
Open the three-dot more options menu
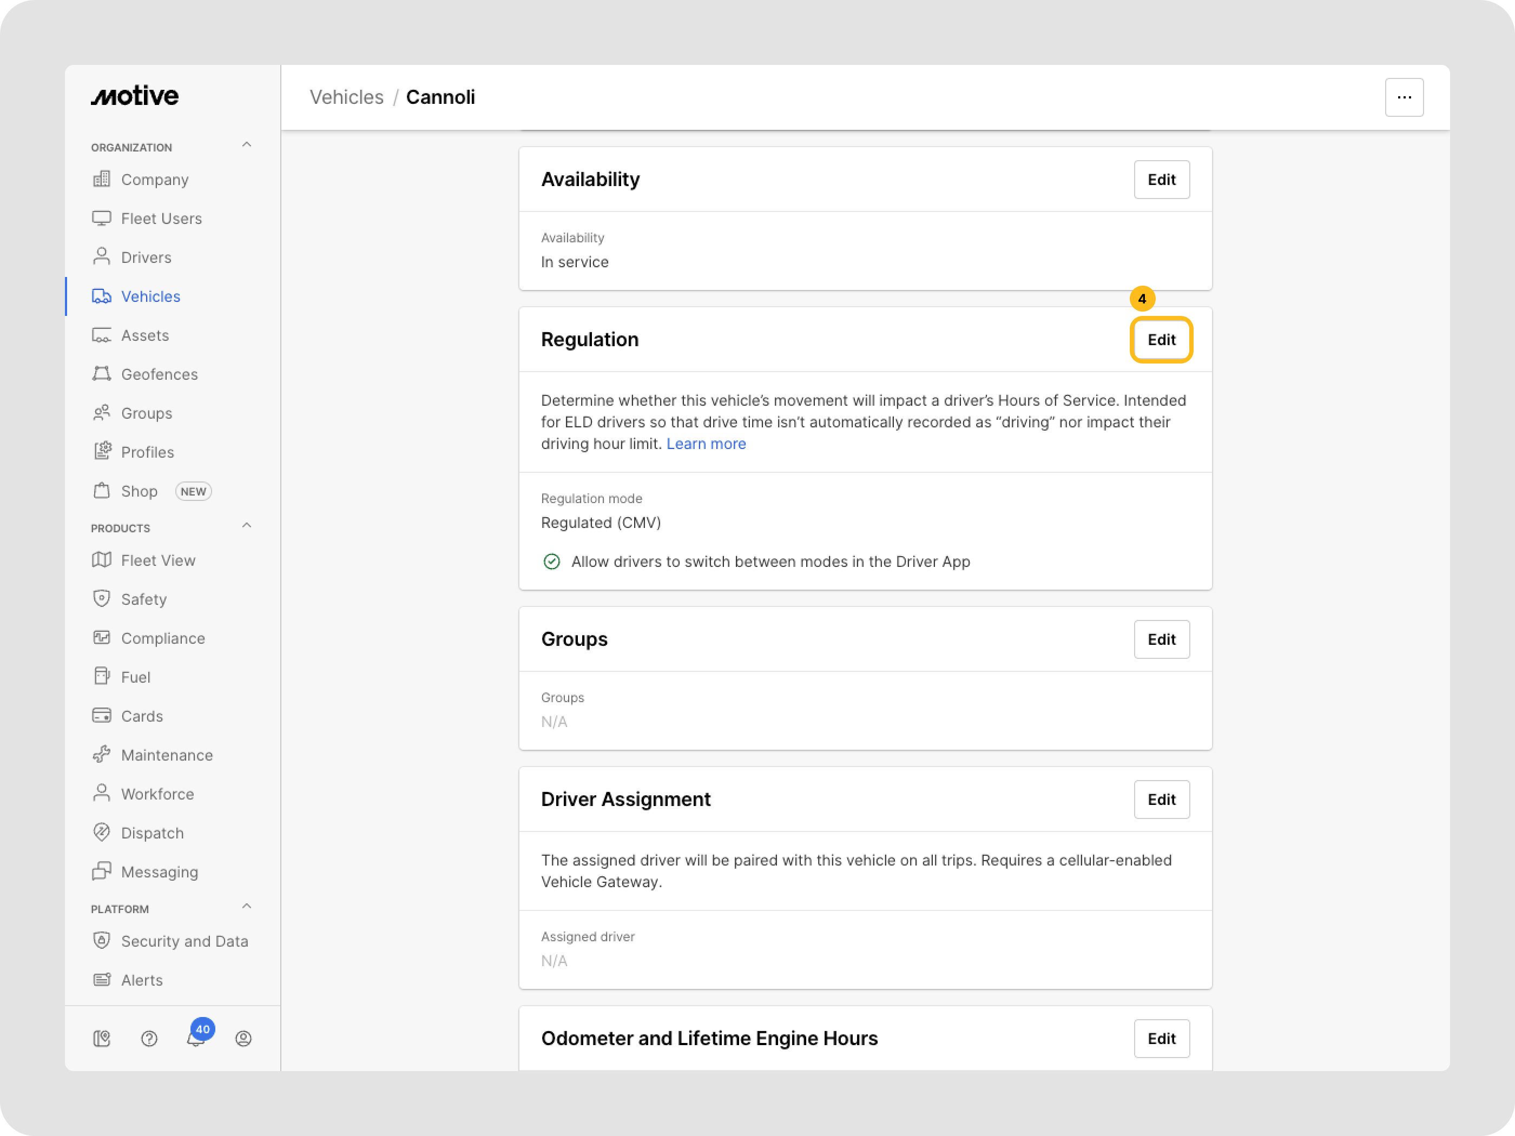1404,97
